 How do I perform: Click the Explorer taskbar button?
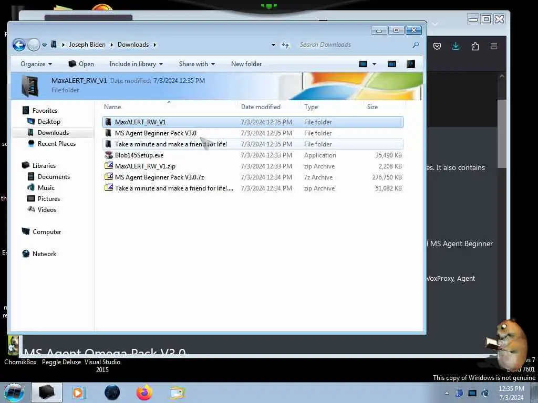click(47, 393)
